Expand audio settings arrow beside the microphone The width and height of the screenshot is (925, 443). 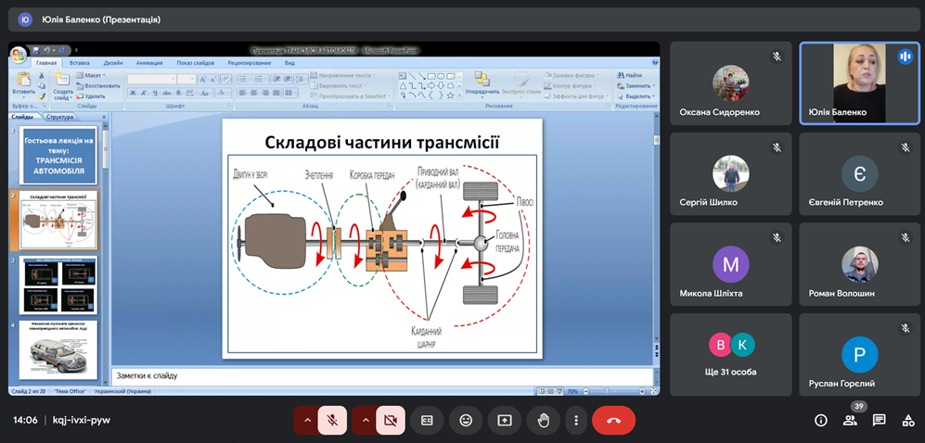pyautogui.click(x=306, y=420)
